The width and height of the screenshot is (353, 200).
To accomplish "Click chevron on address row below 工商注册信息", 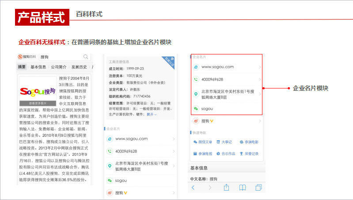I will [x=174, y=166].
